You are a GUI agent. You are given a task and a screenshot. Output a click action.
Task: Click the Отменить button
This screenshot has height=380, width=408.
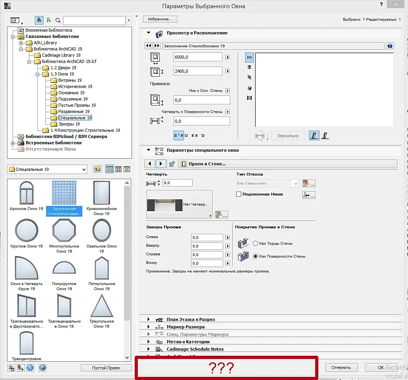click(x=341, y=367)
